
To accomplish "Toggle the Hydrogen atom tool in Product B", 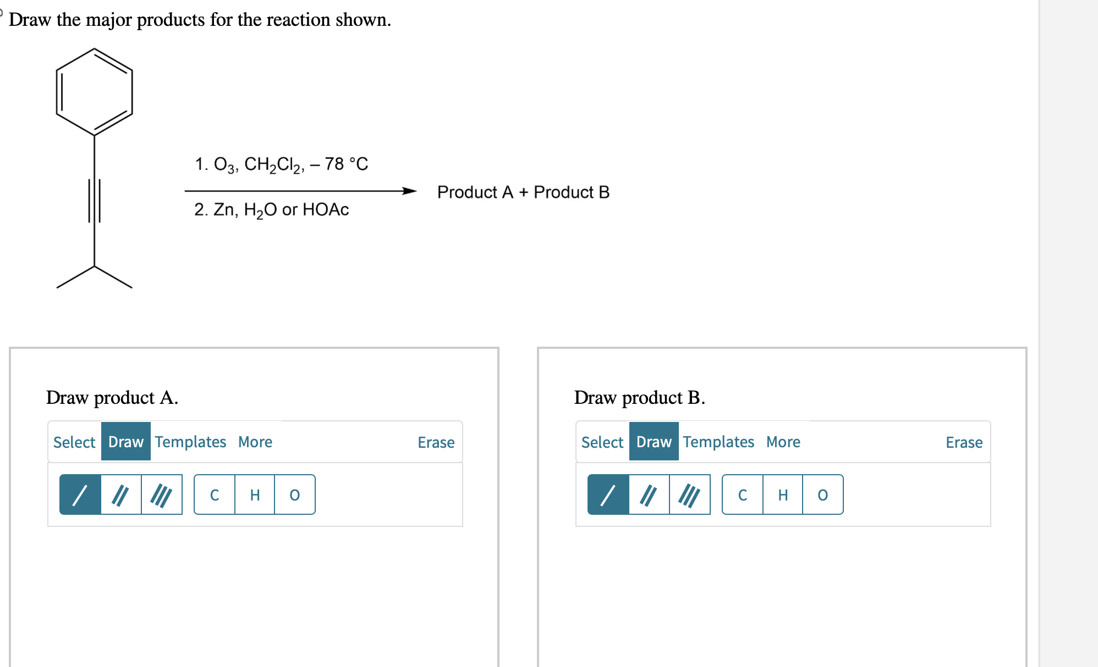I will click(782, 495).
